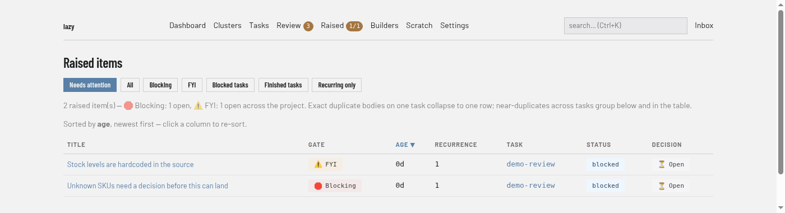Open the Raised nav item

(x=341, y=26)
